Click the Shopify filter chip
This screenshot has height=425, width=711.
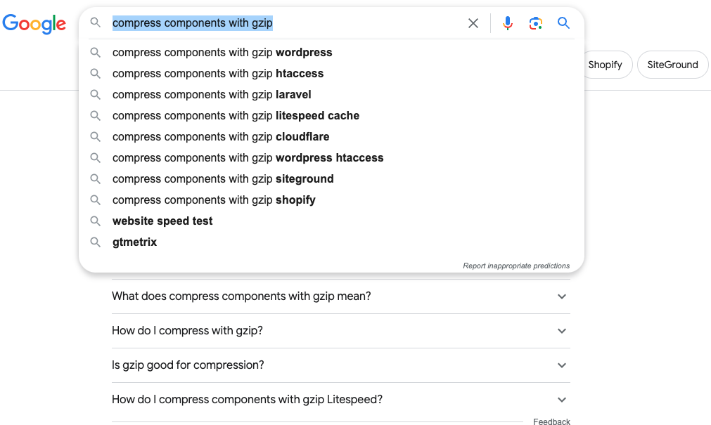[605, 65]
